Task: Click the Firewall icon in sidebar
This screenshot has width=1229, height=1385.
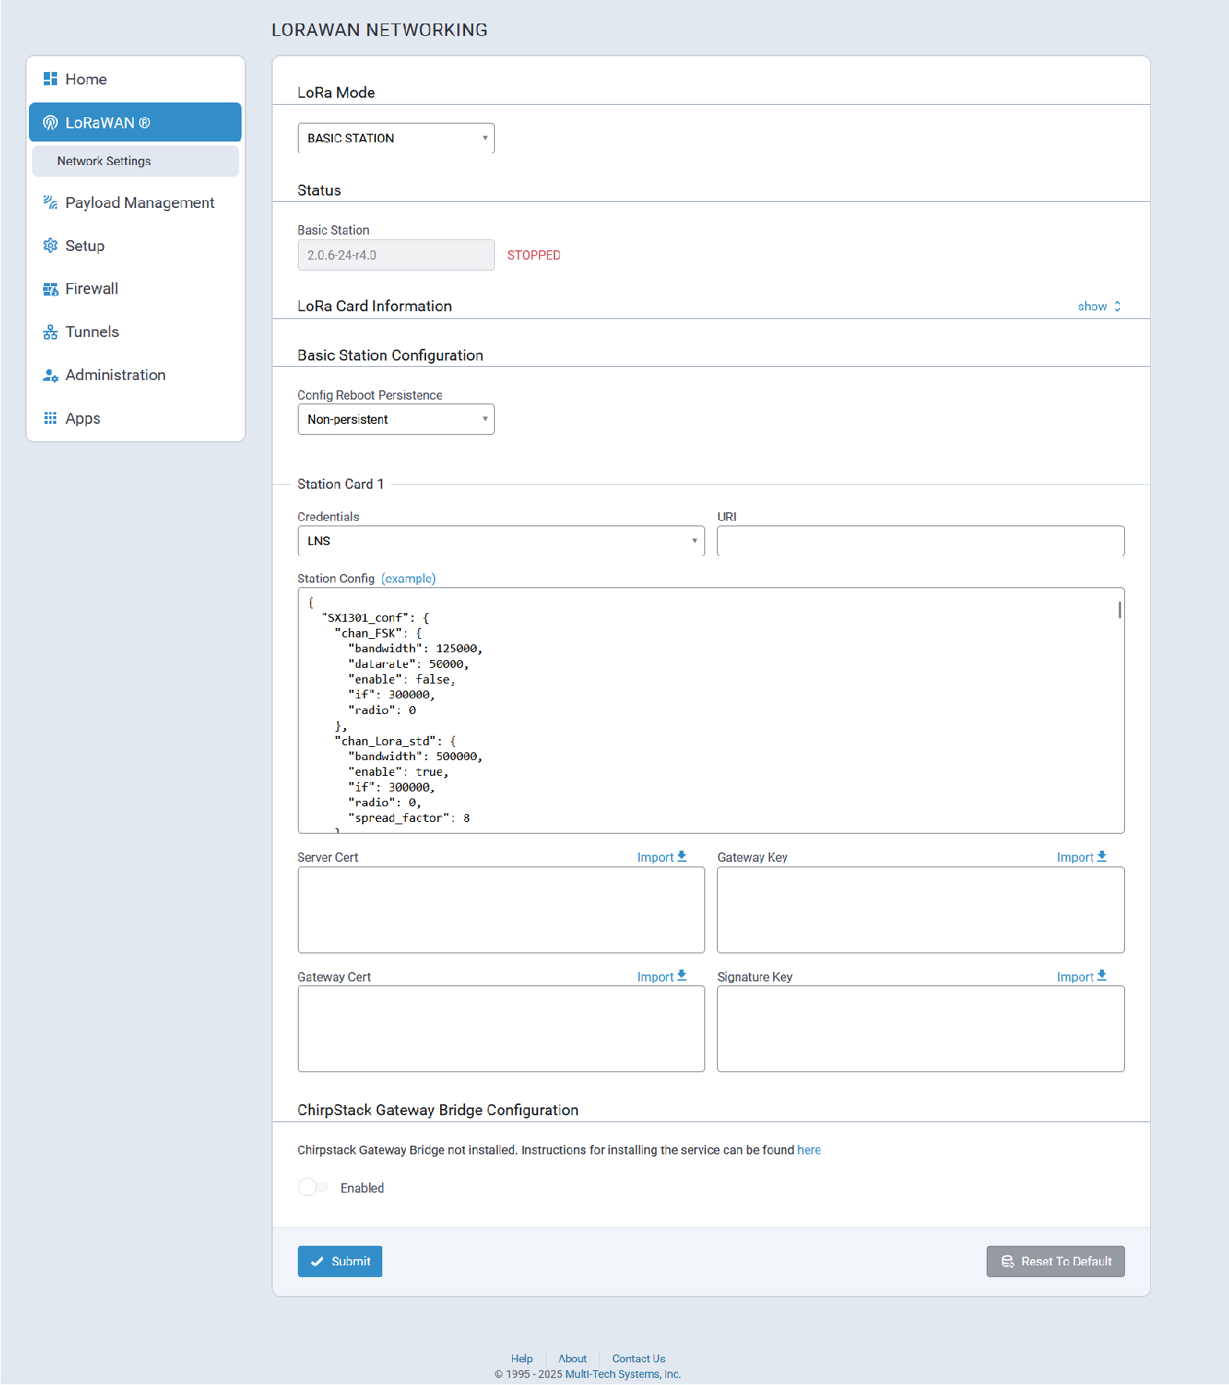Action: coord(50,289)
